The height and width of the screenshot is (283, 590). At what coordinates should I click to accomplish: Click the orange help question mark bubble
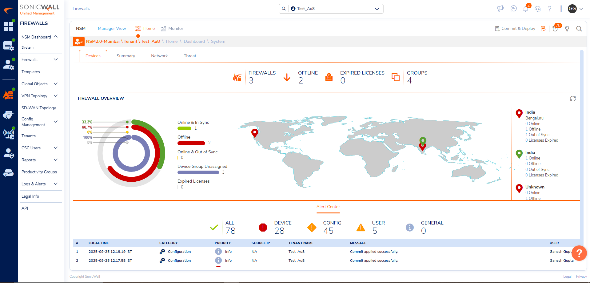point(579,253)
